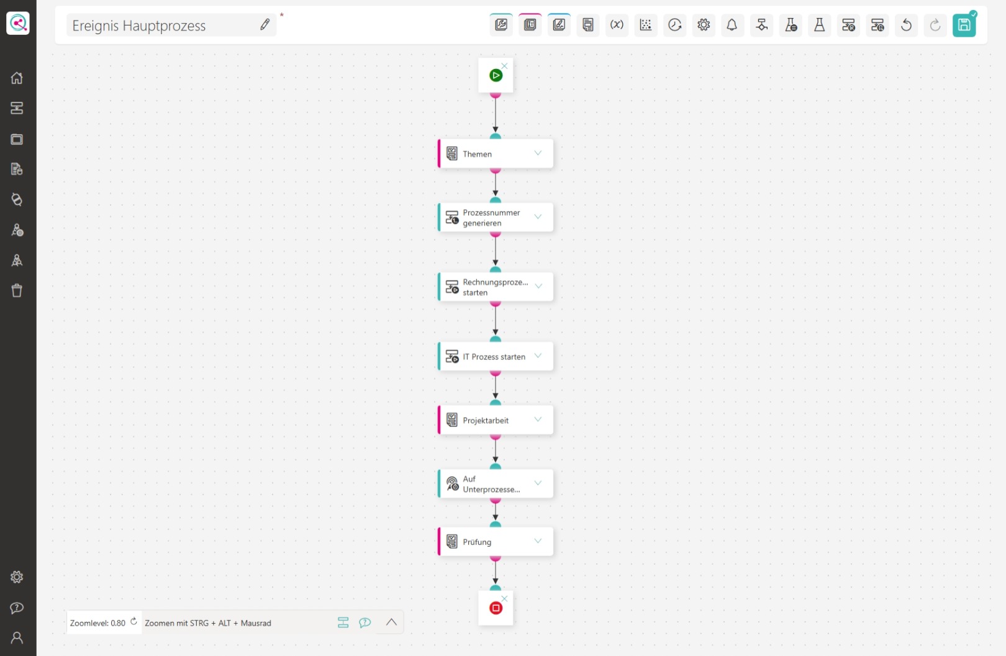Click the green start event node
The width and height of the screenshot is (1006, 656).
coord(496,76)
